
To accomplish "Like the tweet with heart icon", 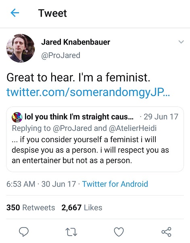I will (x=119, y=232).
